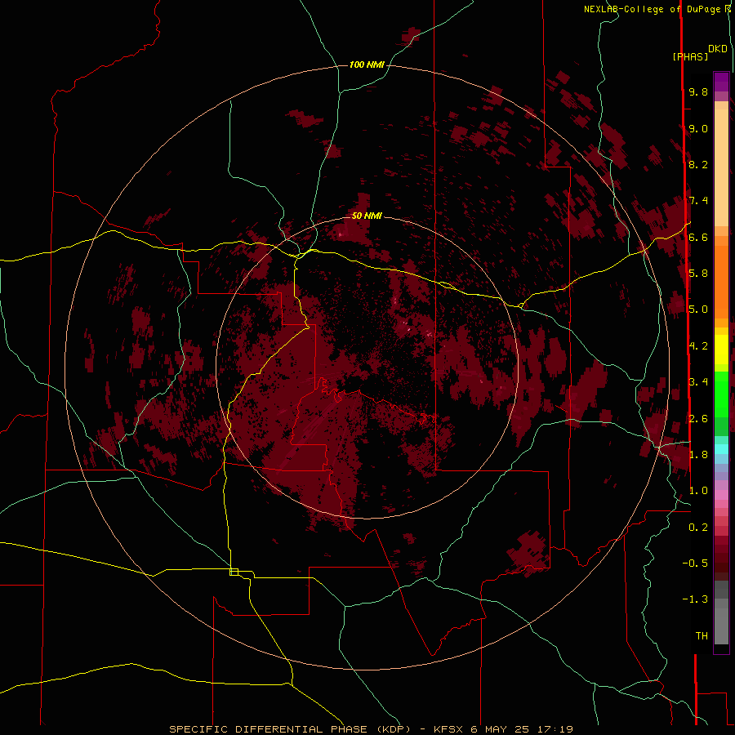Click the SPECIFIC DIFFERENTIAL PHASE (KDP) caption
Screen dimensions: 735x735
tap(296, 729)
